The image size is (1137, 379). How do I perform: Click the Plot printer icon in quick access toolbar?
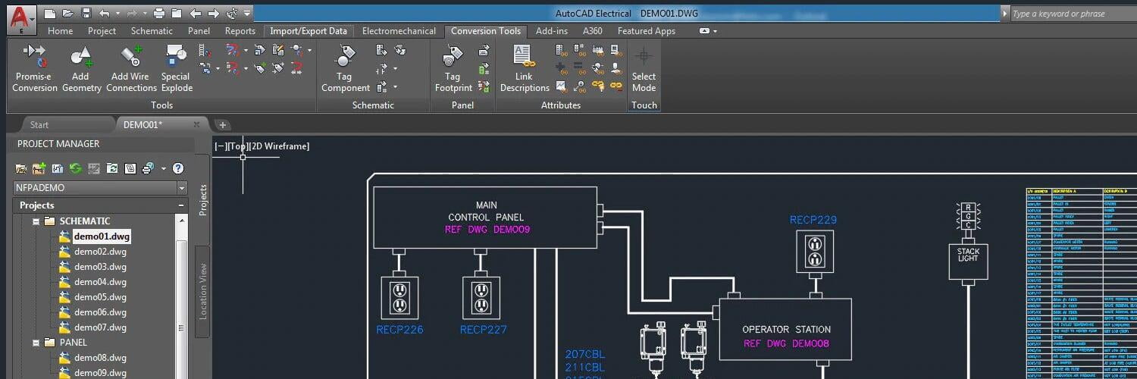click(159, 14)
